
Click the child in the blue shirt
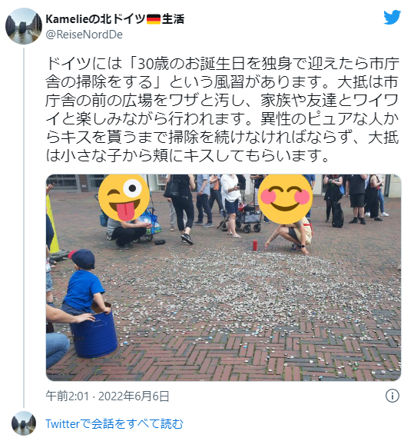pos(84,283)
